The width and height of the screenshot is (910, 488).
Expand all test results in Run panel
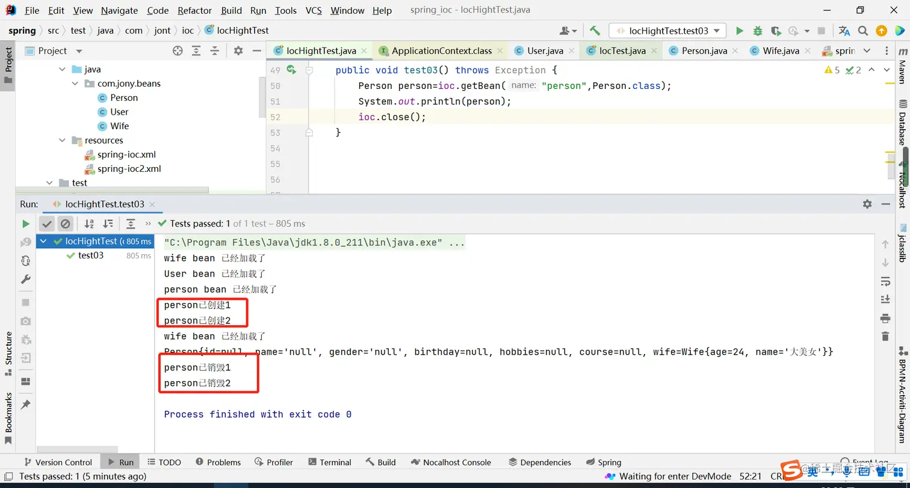(x=131, y=224)
